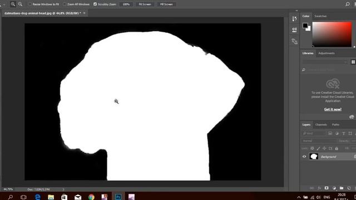The width and height of the screenshot is (356, 200).
Task: Filter layers by shape layer icon
Action: (350, 133)
